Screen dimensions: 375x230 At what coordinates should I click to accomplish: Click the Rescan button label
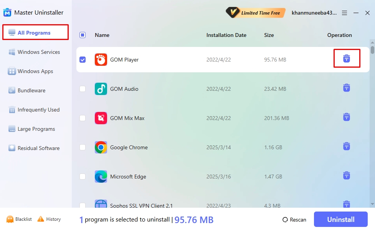298,220
